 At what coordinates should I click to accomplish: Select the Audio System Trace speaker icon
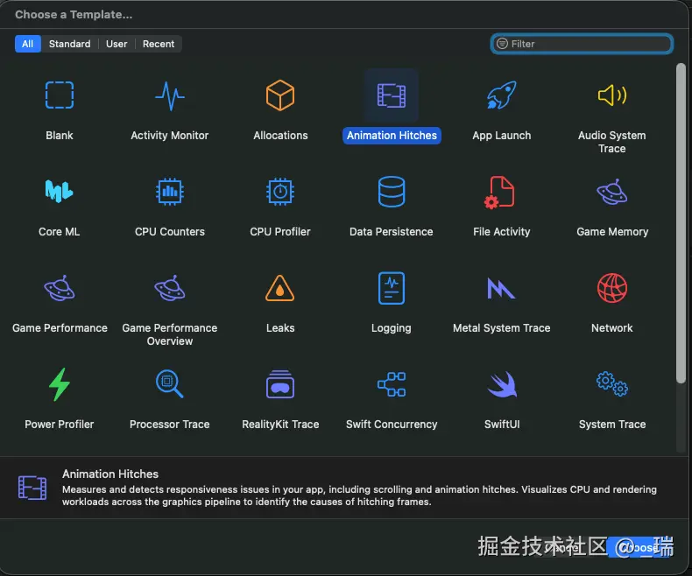coord(612,95)
